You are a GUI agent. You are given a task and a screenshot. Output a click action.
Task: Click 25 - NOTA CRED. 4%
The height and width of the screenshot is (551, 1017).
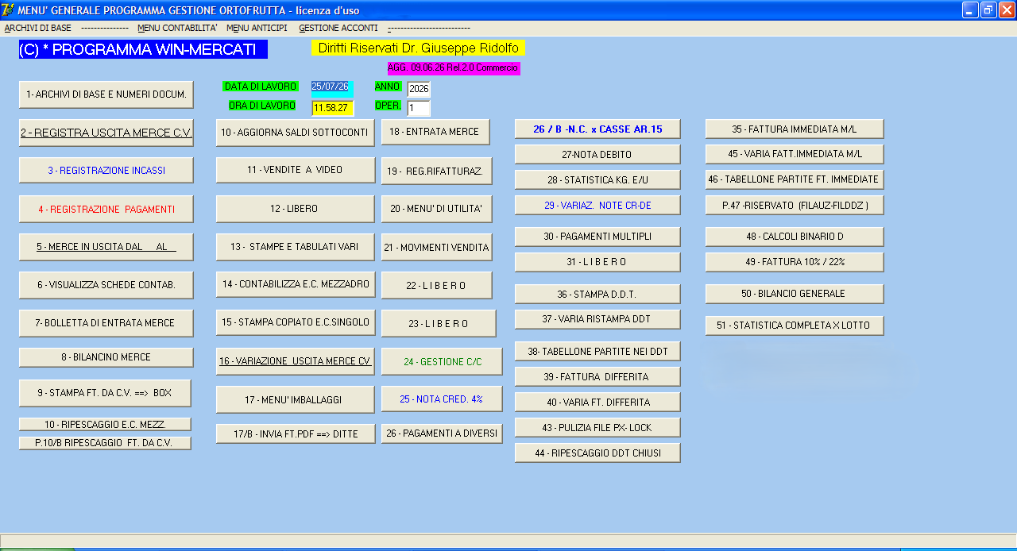(x=442, y=399)
